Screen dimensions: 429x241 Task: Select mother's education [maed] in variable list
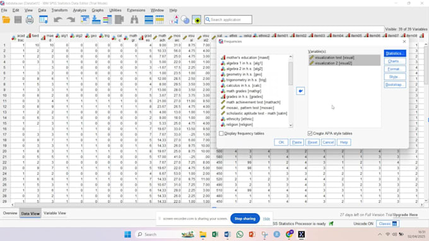pos(247,58)
